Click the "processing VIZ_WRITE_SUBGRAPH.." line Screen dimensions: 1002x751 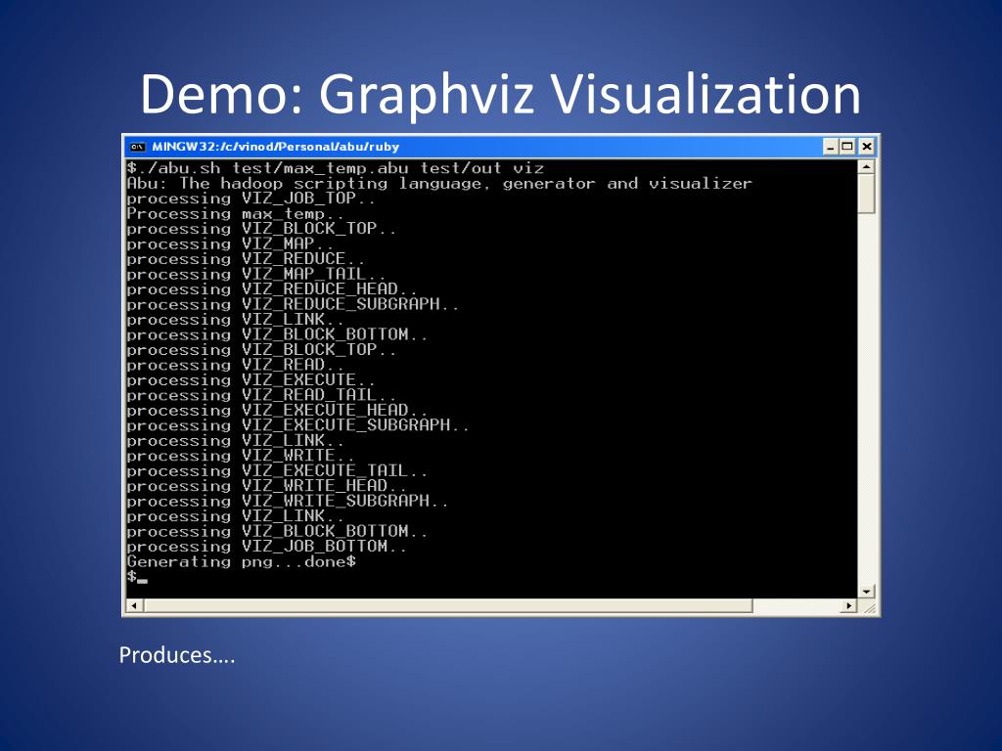[x=288, y=502]
